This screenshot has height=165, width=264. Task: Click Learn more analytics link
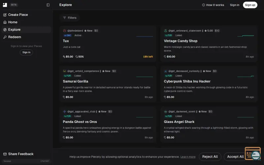click(x=188, y=157)
